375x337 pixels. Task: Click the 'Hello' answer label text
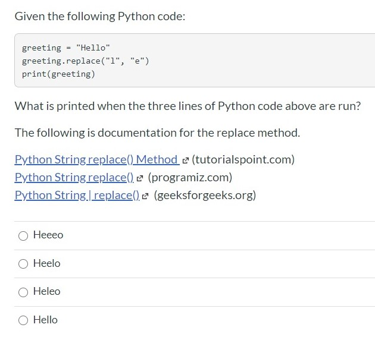point(46,320)
